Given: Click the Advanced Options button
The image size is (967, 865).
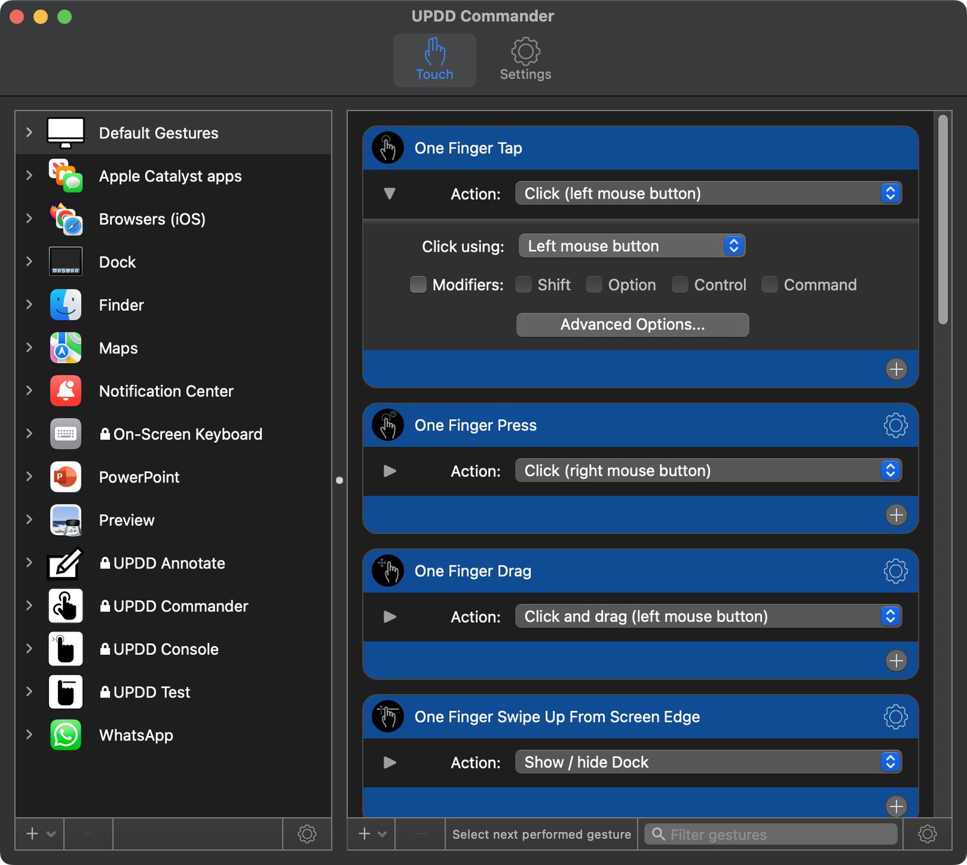Looking at the screenshot, I should point(632,324).
